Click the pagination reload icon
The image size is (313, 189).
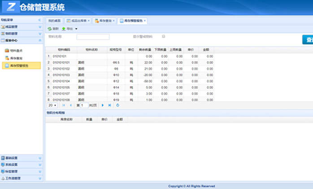117,105
